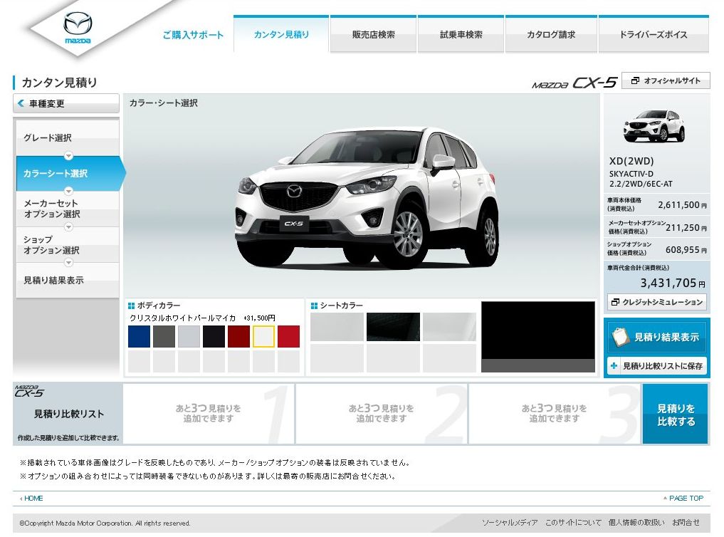Open the 試乗車検索 tab
The image size is (724, 537).
[461, 34]
